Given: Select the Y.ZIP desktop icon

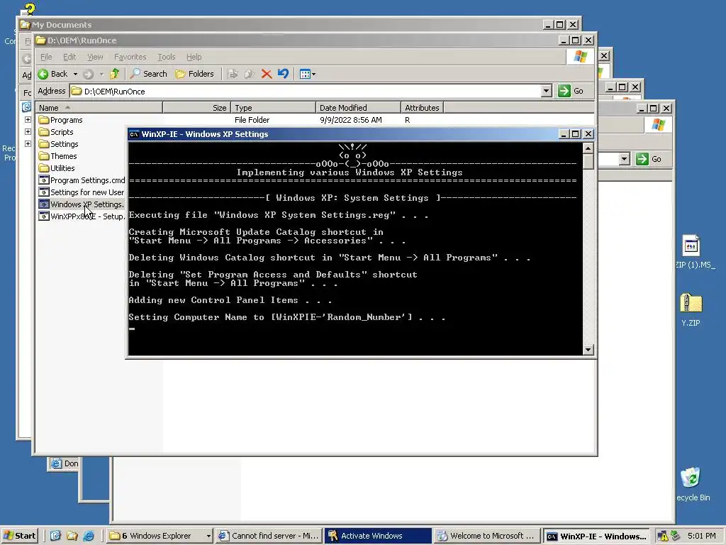Looking at the screenshot, I should click(691, 309).
